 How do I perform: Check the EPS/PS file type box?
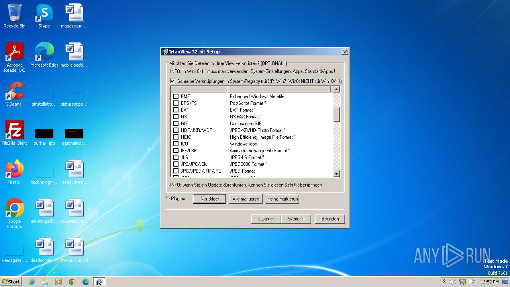point(176,103)
